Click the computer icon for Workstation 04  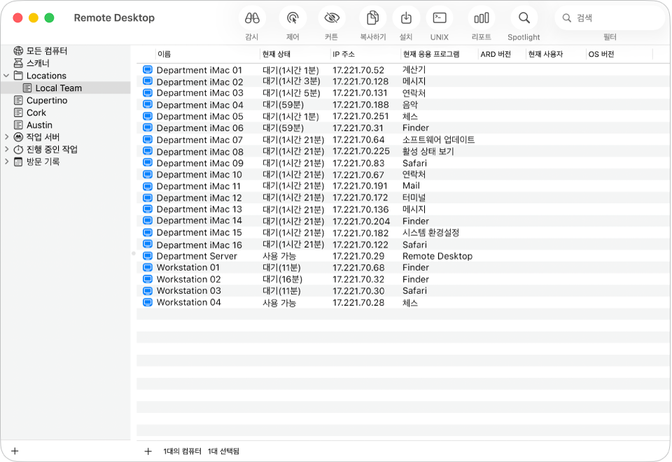(x=148, y=302)
